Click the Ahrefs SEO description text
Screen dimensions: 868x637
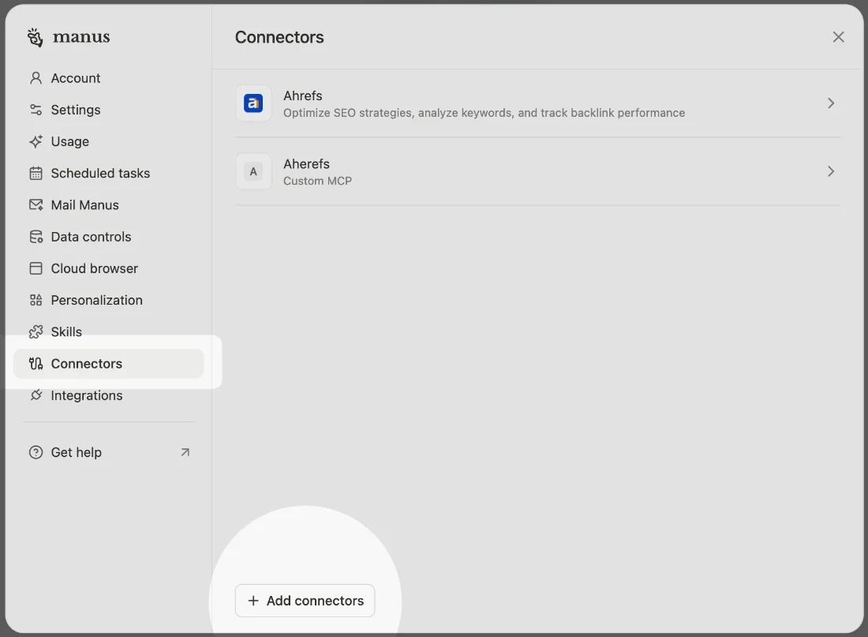click(485, 113)
